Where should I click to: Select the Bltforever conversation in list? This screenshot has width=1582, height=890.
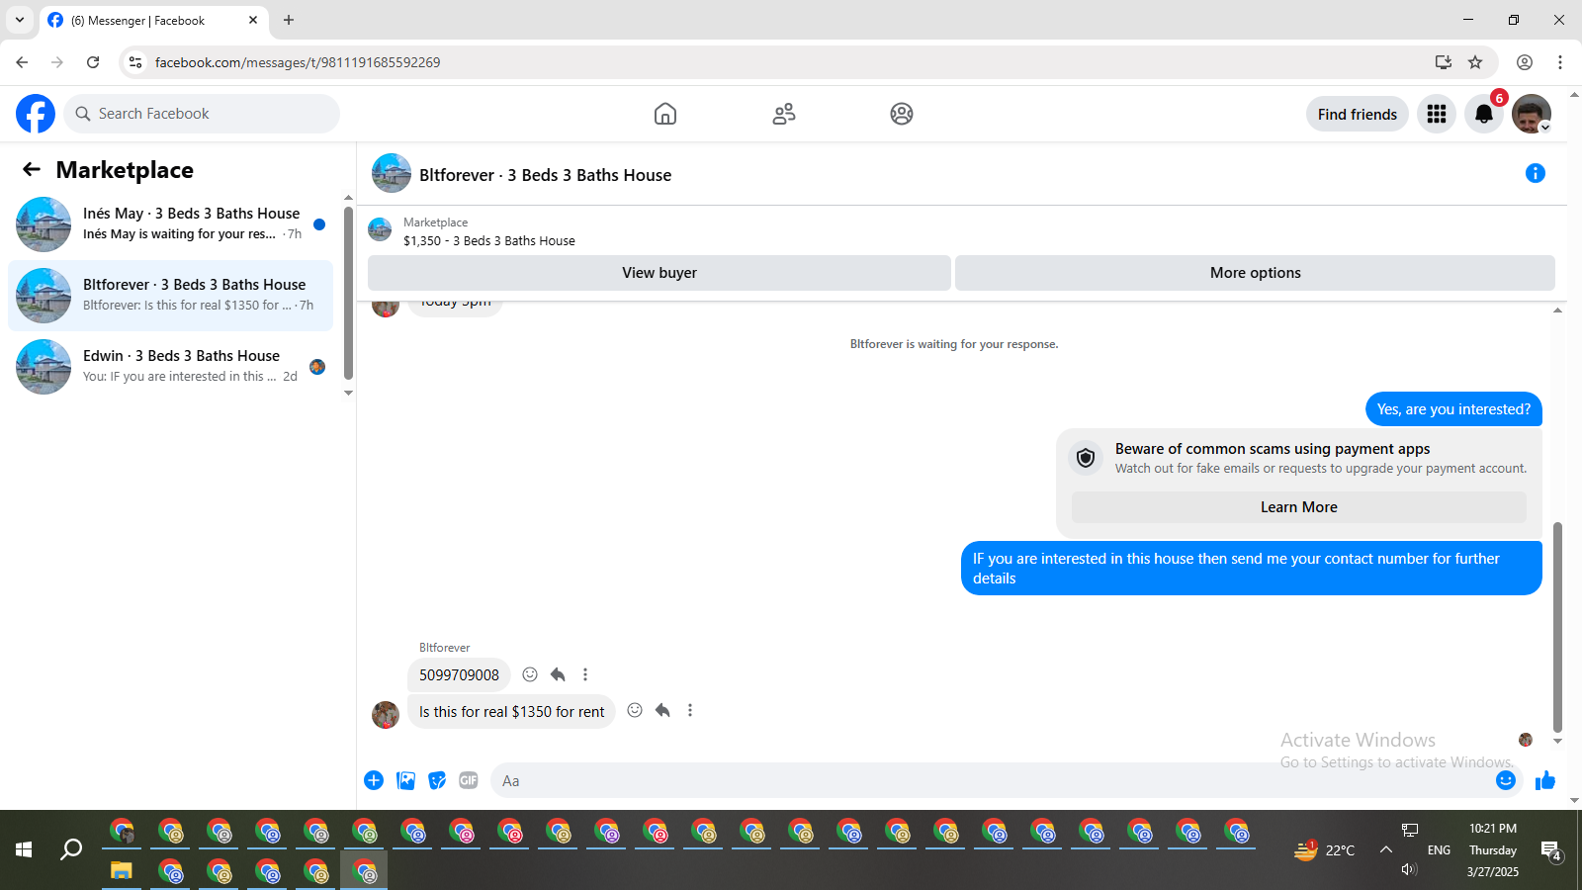(x=170, y=296)
